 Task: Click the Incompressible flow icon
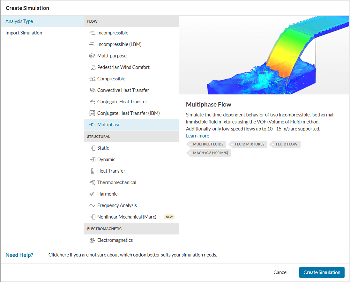click(92, 33)
